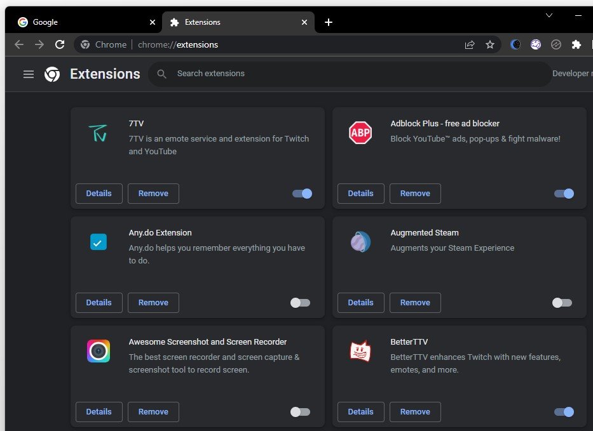Open the Extensions hamburger main menu
Viewport: 593px width, 431px height.
29,74
